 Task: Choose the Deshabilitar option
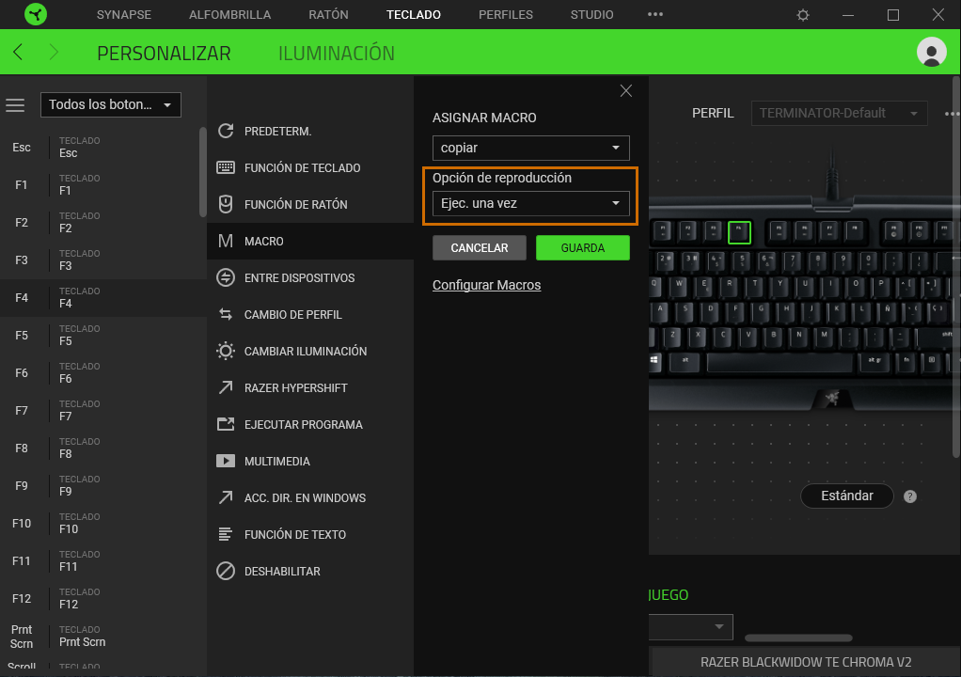[x=282, y=571]
